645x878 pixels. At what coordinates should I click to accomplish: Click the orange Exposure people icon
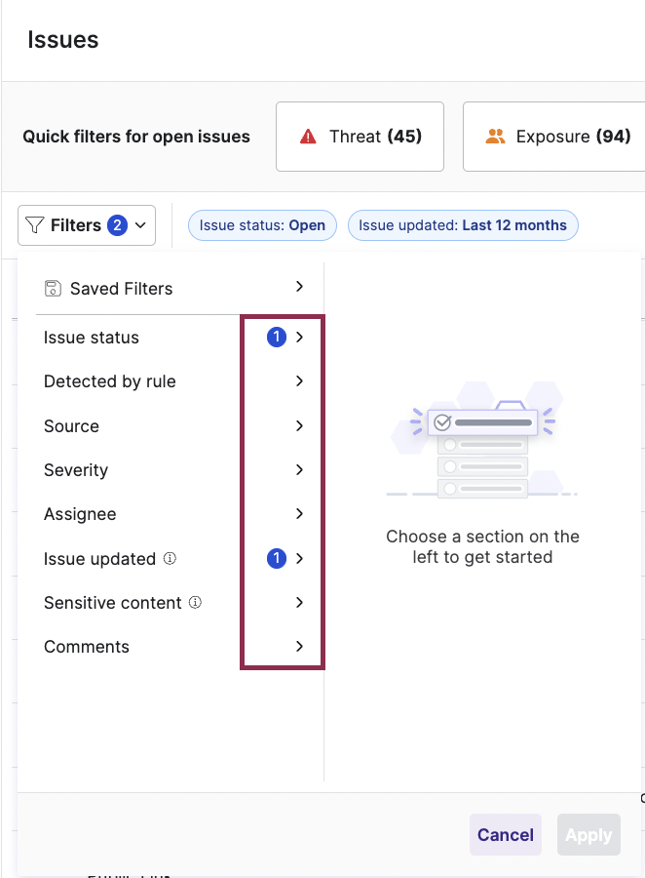click(x=495, y=136)
